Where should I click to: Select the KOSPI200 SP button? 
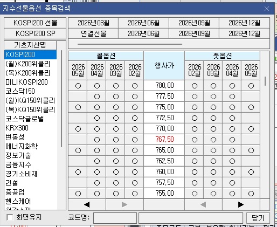click(35, 33)
